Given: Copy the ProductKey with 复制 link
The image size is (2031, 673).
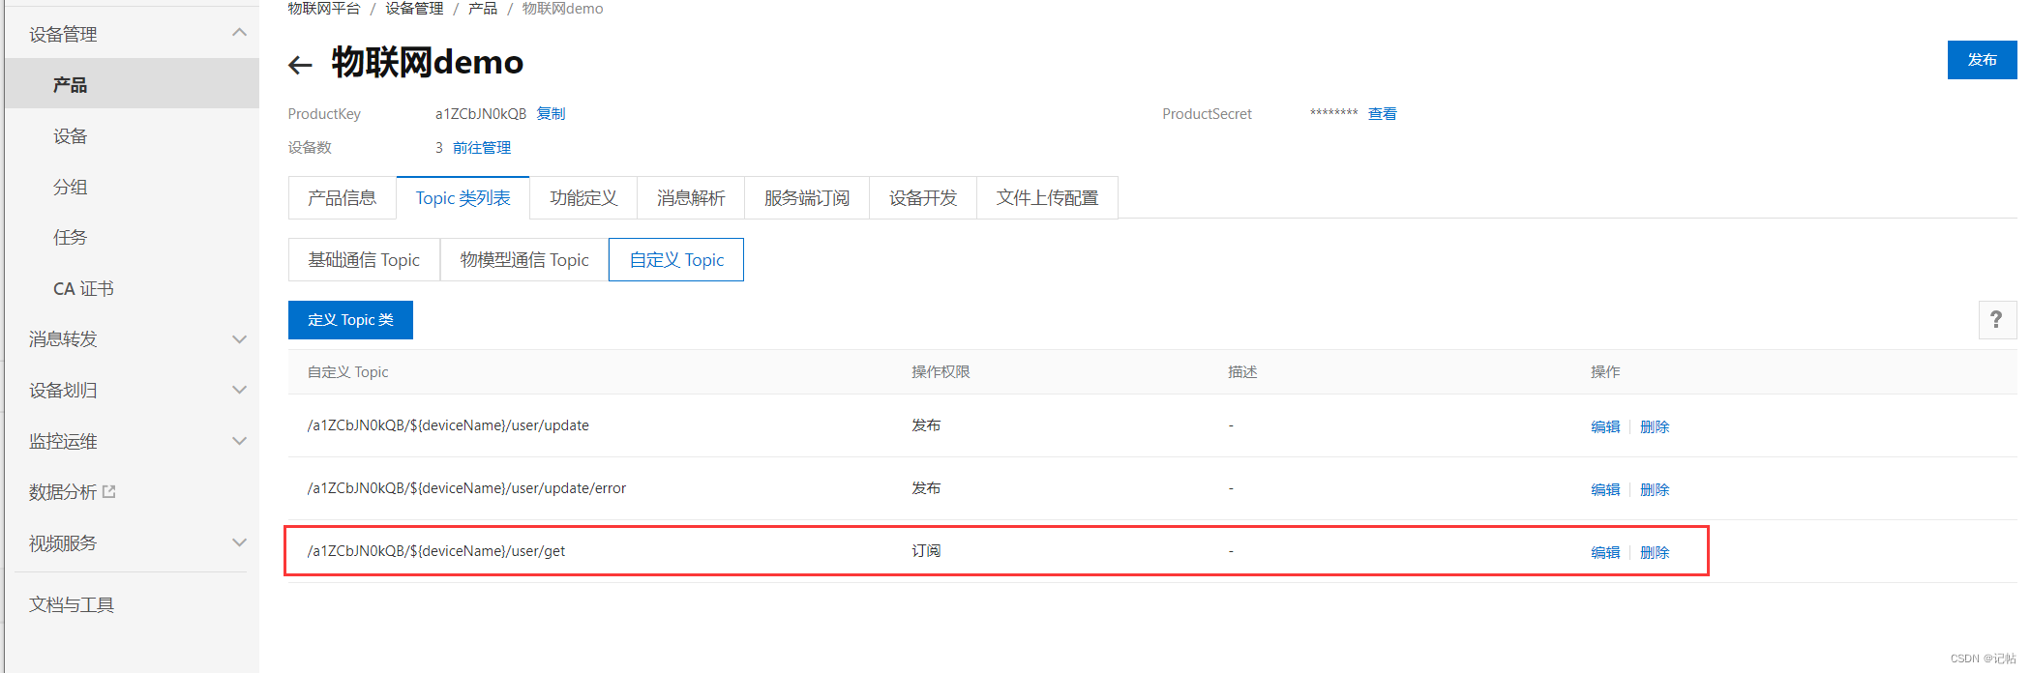Looking at the screenshot, I should [552, 113].
